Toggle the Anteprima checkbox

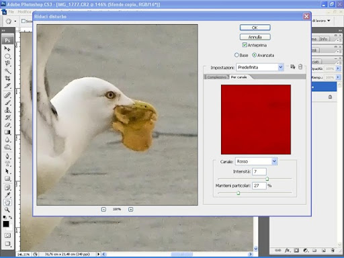pos(245,45)
